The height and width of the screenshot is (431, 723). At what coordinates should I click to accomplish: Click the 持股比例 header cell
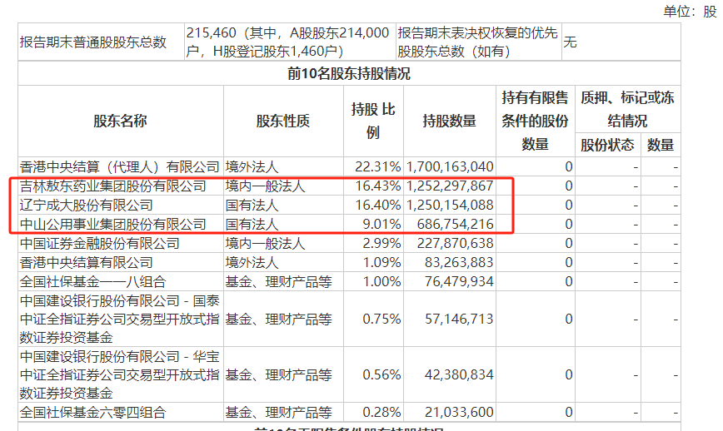pos(373,121)
